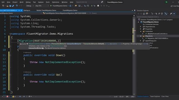Image resolution: width=179 pixels, height=100 pixels.
Task: Expand the Properties node in the tree
Action: point(140,29)
